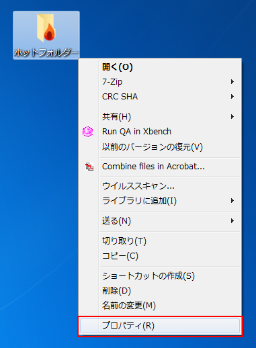The width and height of the screenshot is (256, 348).
Task: Expand the 送る(N) submenu arrow
Action: tap(232, 221)
